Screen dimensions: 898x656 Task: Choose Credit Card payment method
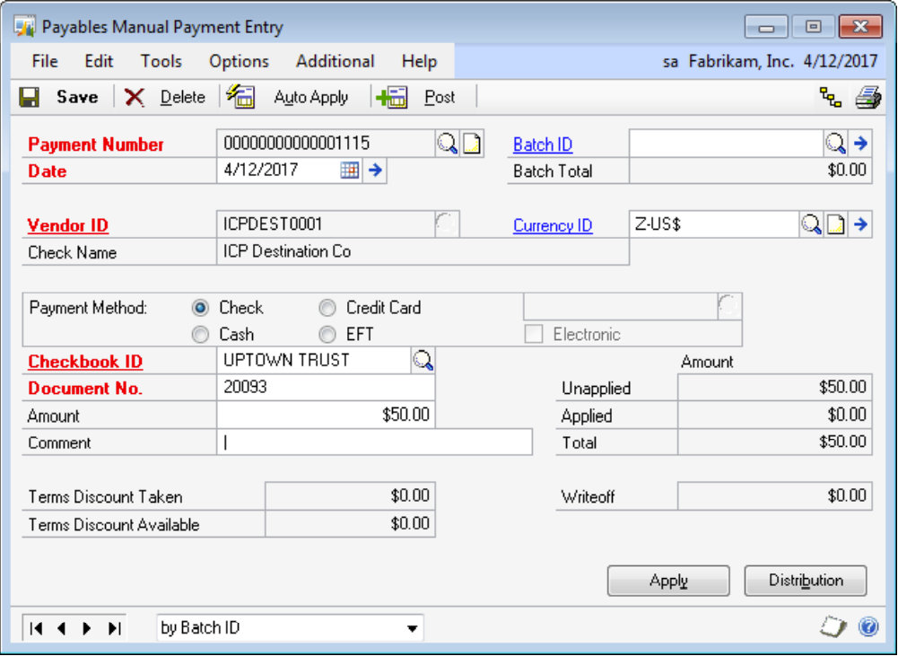point(327,308)
